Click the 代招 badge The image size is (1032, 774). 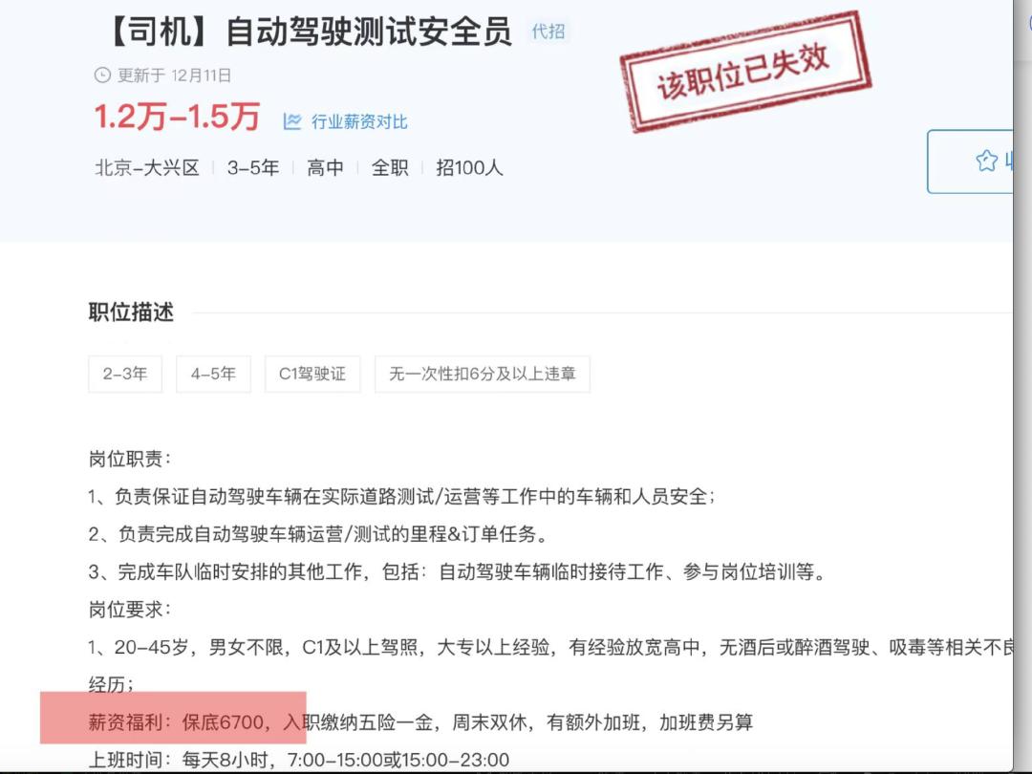(x=548, y=31)
